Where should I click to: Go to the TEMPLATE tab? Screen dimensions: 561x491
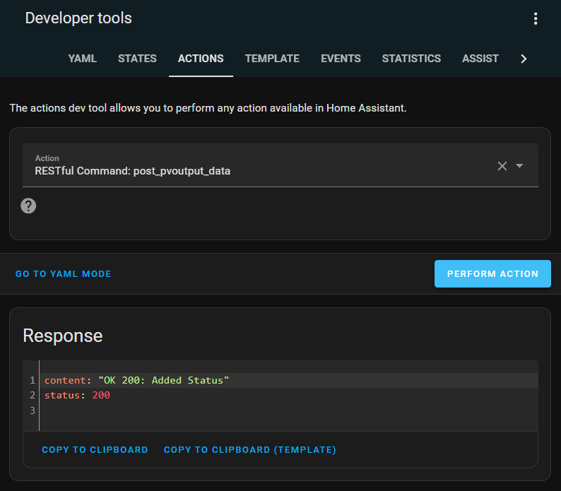click(x=272, y=59)
